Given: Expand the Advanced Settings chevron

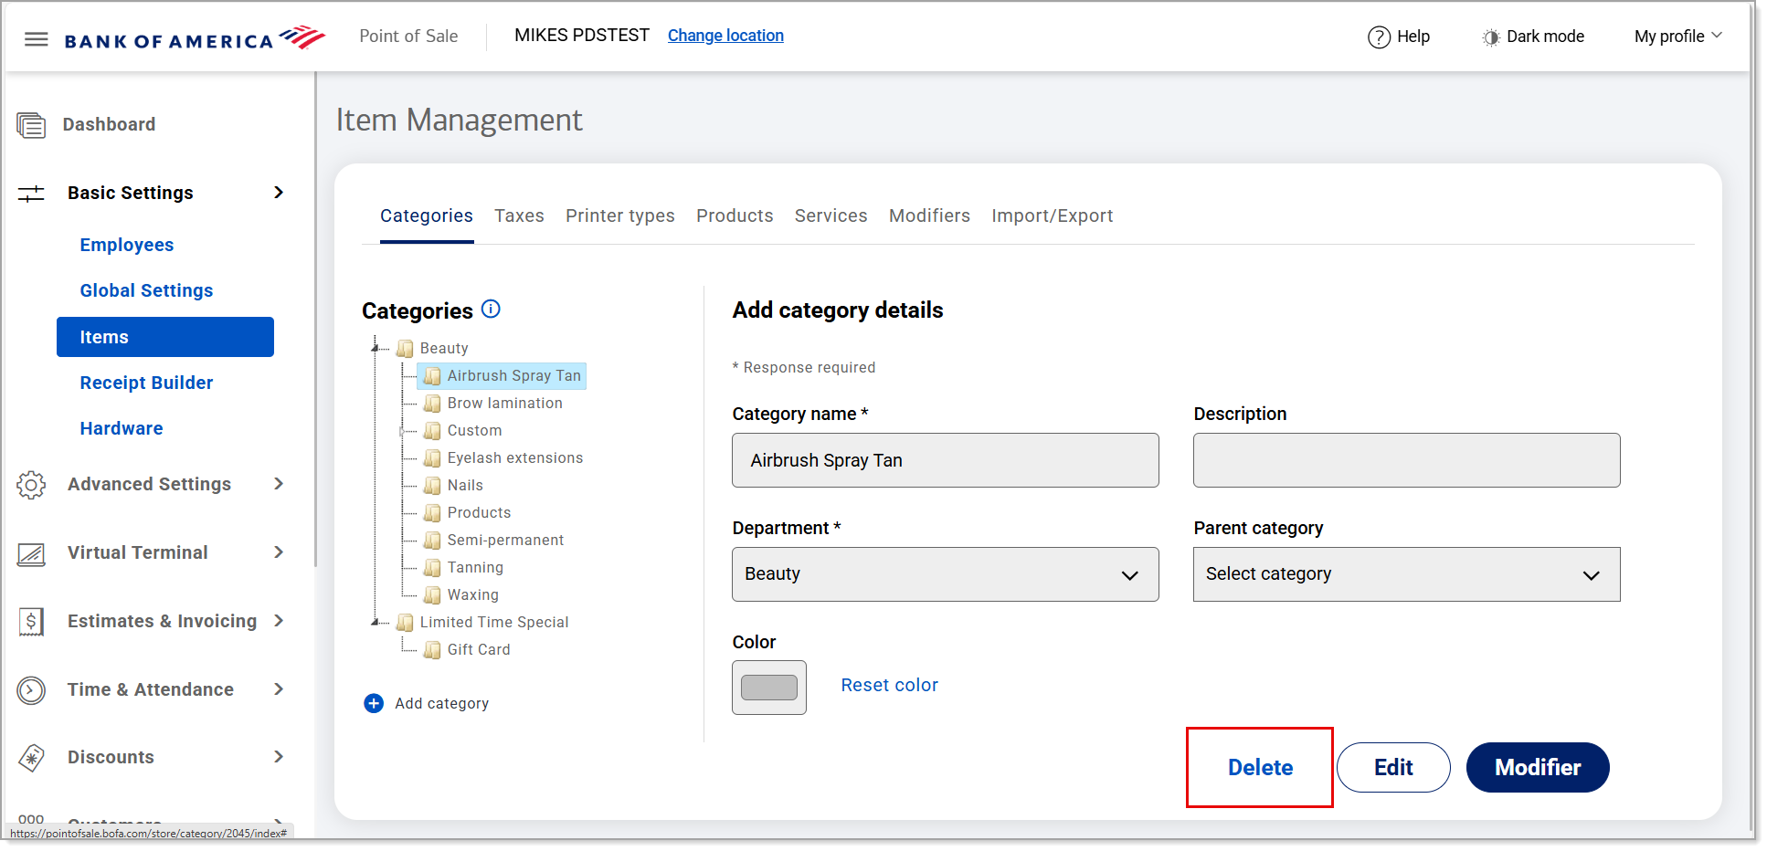Looking at the screenshot, I should click(279, 484).
